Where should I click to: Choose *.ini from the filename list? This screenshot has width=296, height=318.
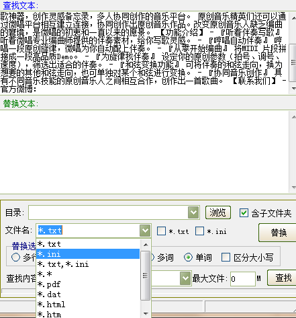[88, 254]
